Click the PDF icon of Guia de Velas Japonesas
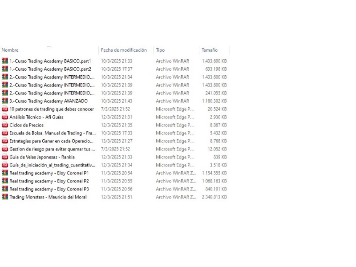356x267 pixels. [5, 157]
